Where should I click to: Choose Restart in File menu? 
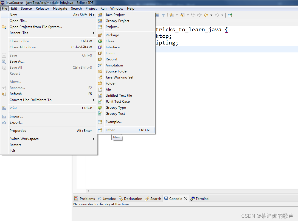49,145
